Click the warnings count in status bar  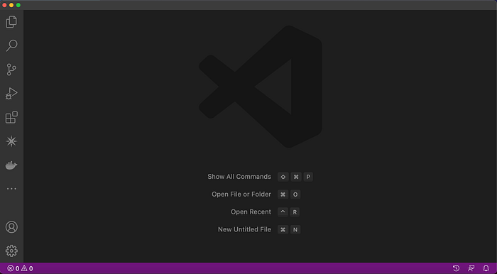point(27,268)
